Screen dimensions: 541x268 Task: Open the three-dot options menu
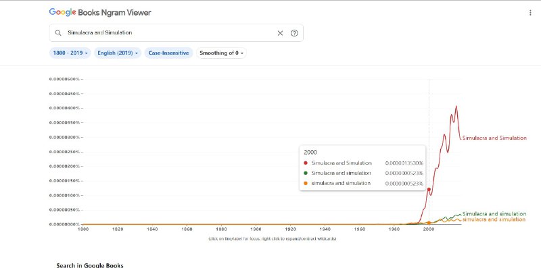tap(530, 13)
